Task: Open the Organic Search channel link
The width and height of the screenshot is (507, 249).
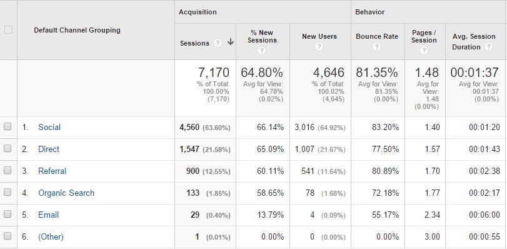Action: coord(66,193)
